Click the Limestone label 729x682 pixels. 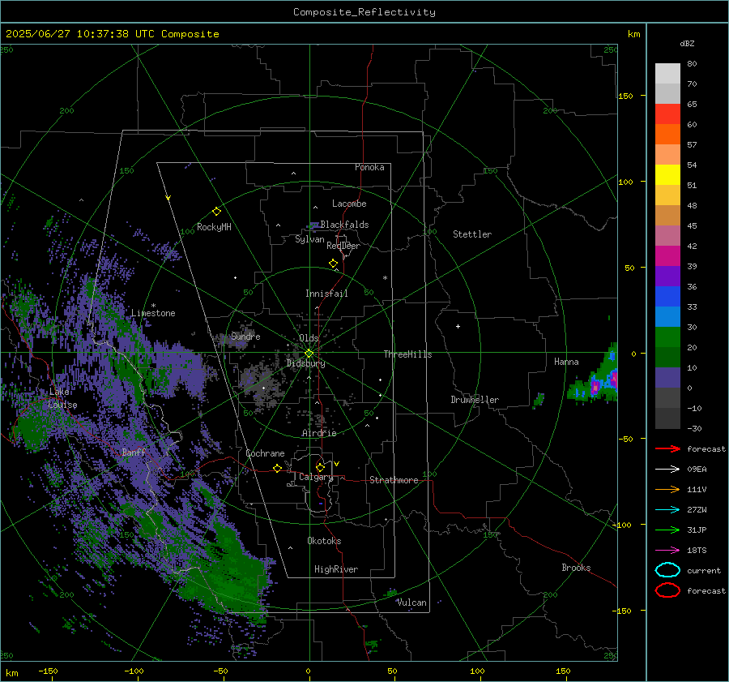pos(153,313)
